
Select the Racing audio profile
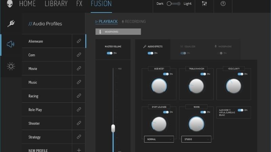pyautogui.click(x=47, y=96)
